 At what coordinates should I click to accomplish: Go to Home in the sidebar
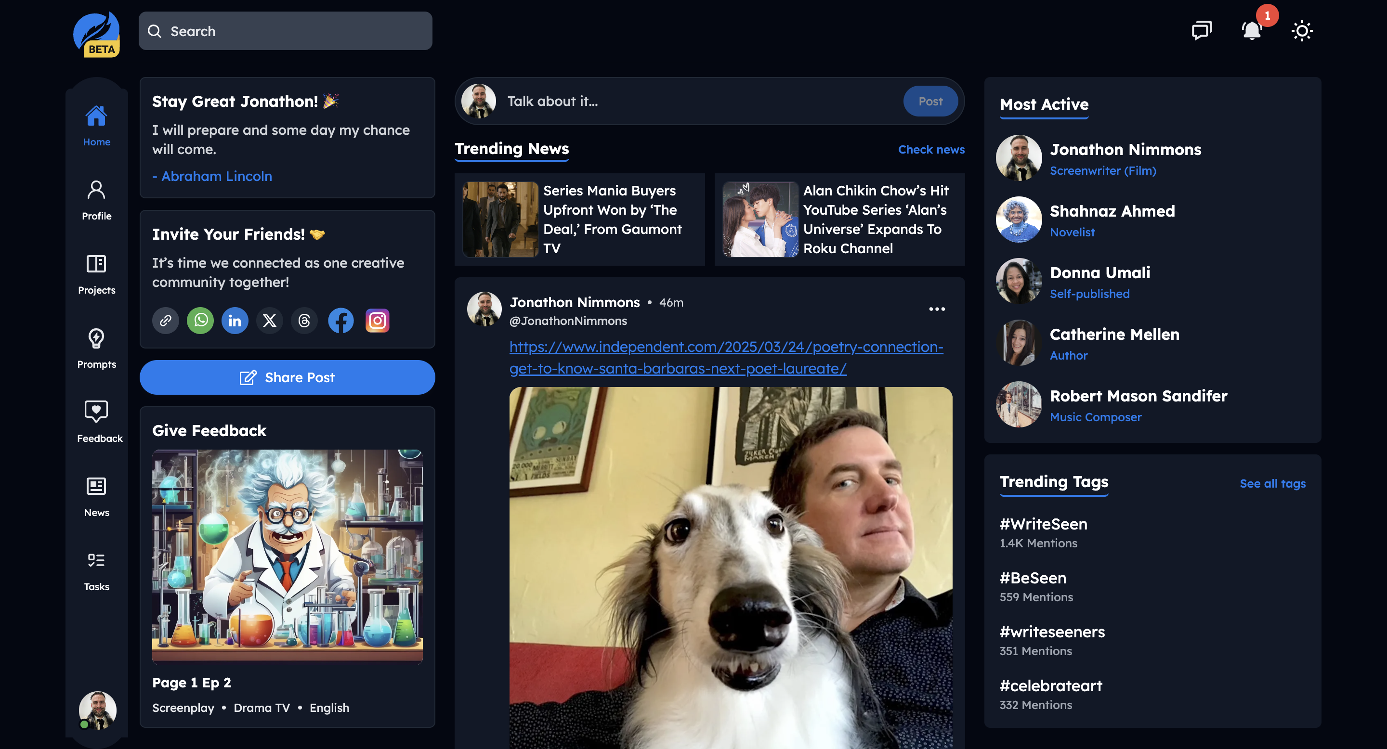coord(96,125)
